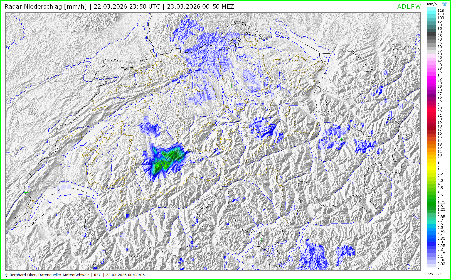Screen dimensions: 451x280
Task: Click the green cross marker near Zurich
Action: point(231,86)
